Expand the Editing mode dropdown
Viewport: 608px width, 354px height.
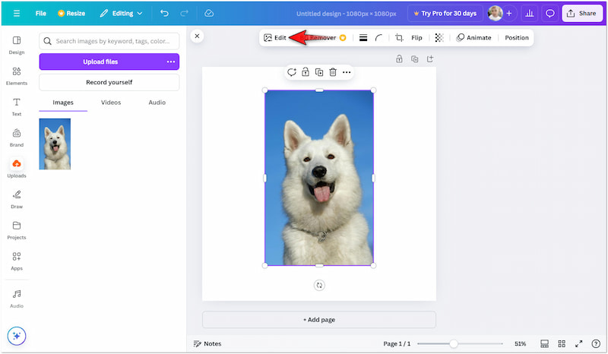pyautogui.click(x=121, y=13)
